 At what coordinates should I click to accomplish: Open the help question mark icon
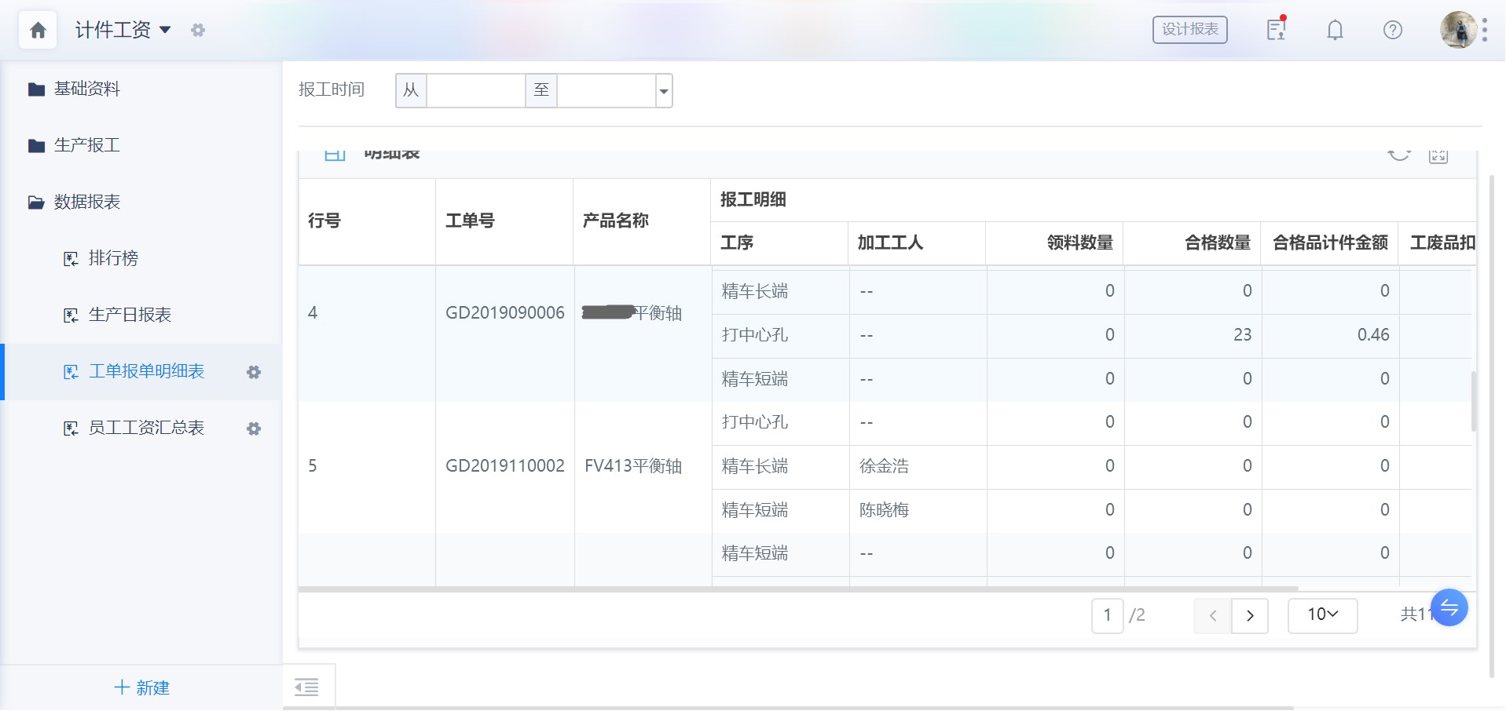pyautogui.click(x=1393, y=30)
